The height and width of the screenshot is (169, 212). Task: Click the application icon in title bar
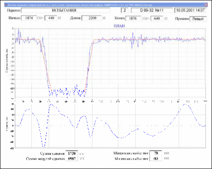coord(6,5)
